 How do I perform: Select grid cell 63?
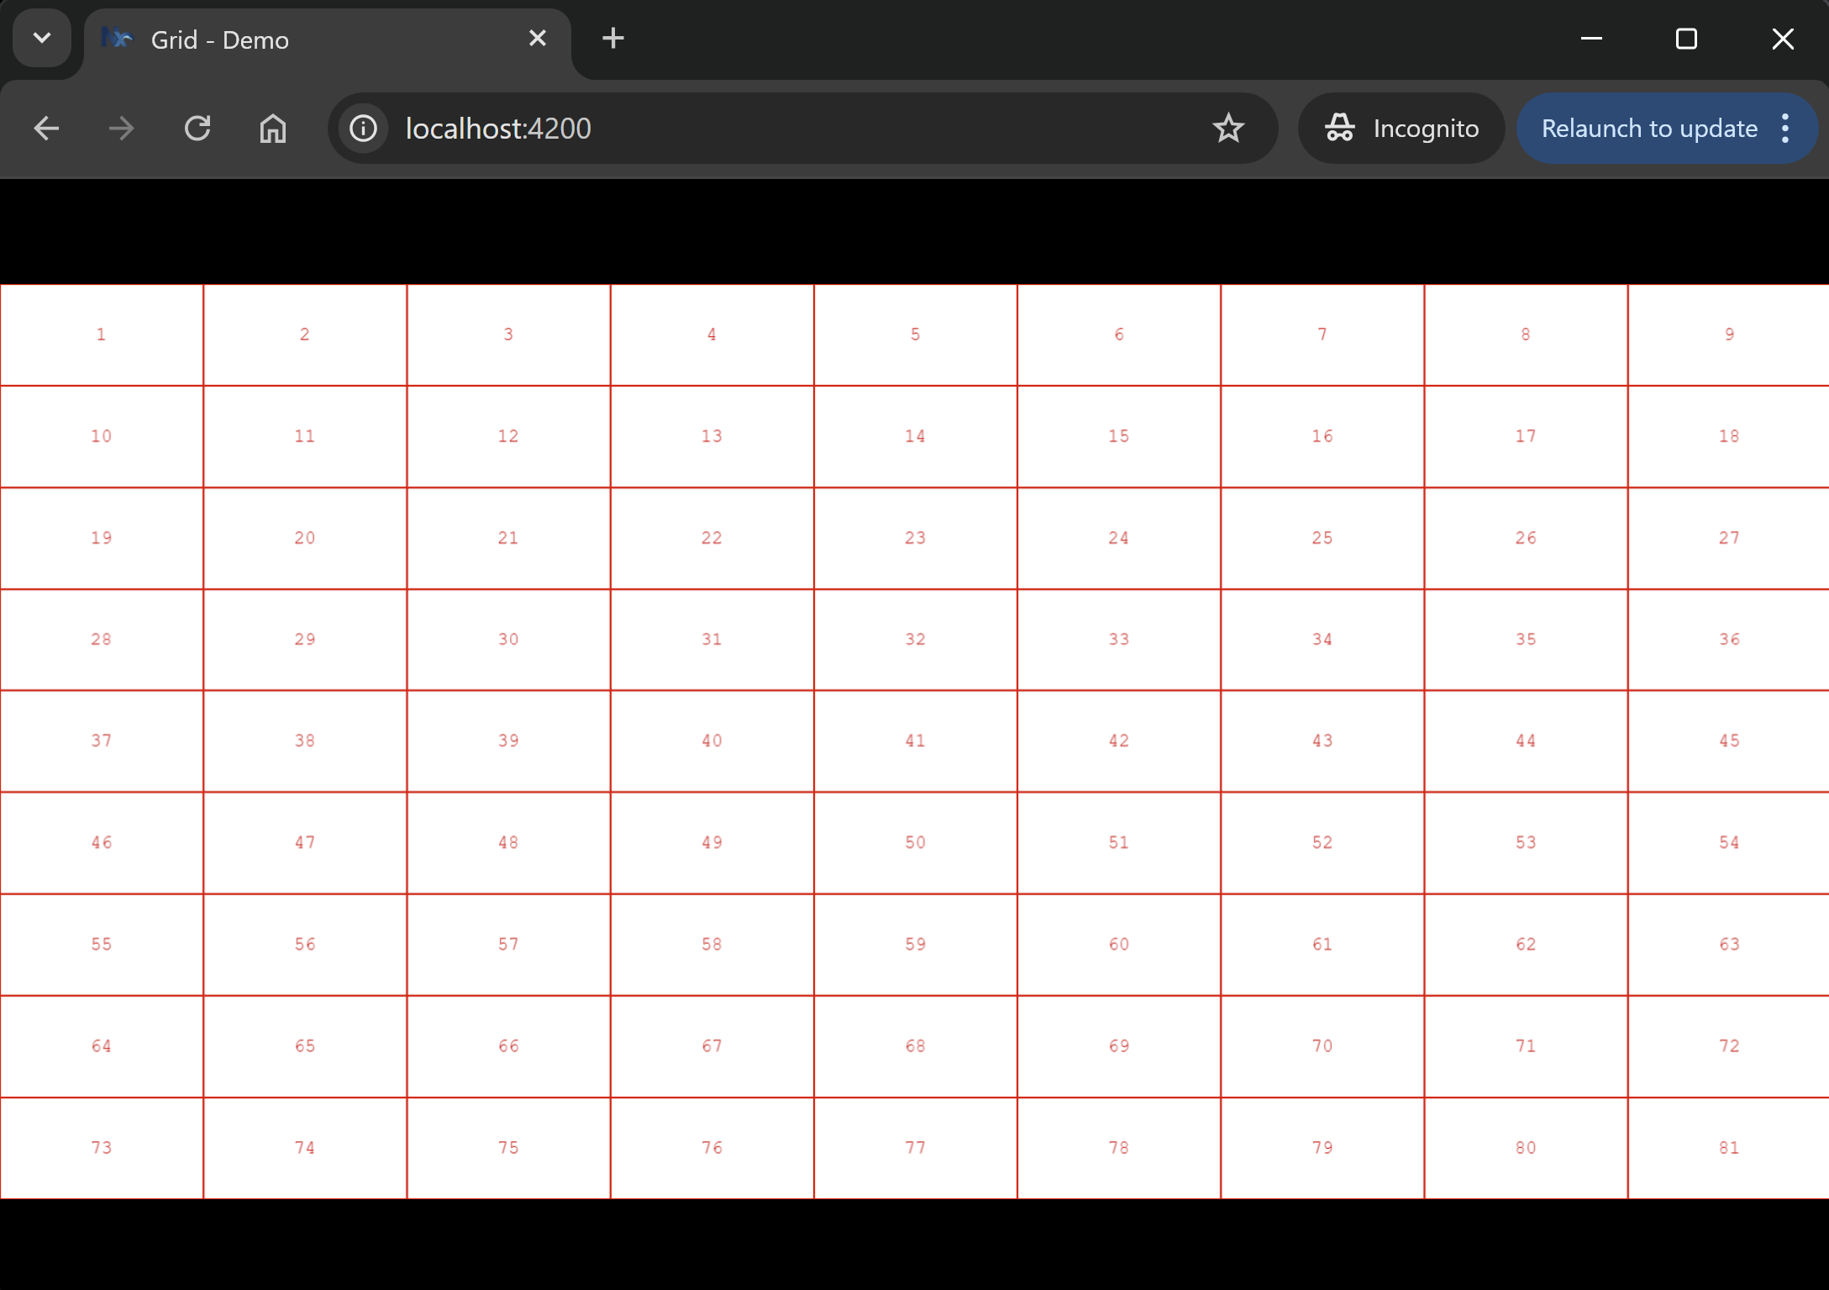1729,945
